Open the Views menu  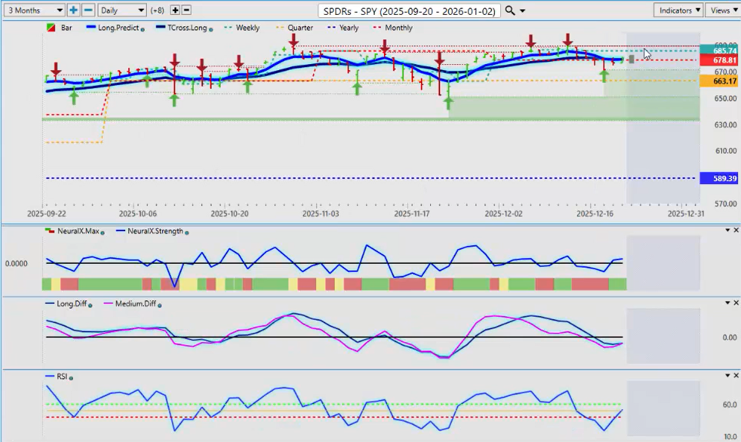[723, 10]
